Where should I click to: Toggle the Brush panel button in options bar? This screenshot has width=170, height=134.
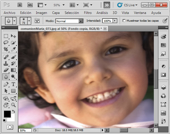[37, 21]
